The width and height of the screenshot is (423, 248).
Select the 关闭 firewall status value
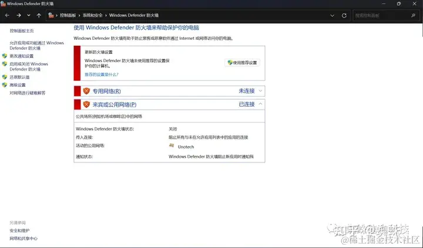[x=173, y=129]
